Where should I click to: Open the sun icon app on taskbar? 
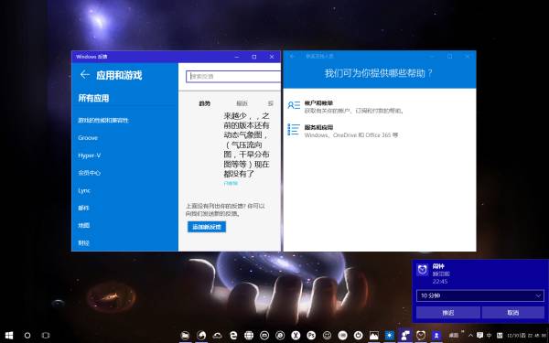[390, 336]
